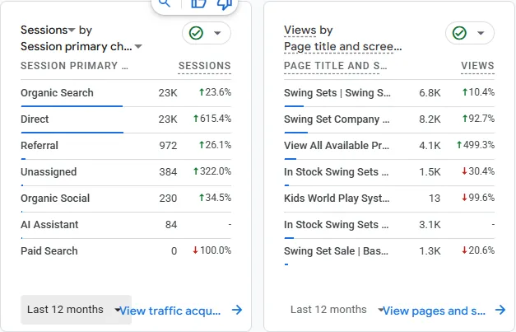Select In Stock Swing Sets row with 1.5K
The image size is (516, 332).
[x=389, y=172]
